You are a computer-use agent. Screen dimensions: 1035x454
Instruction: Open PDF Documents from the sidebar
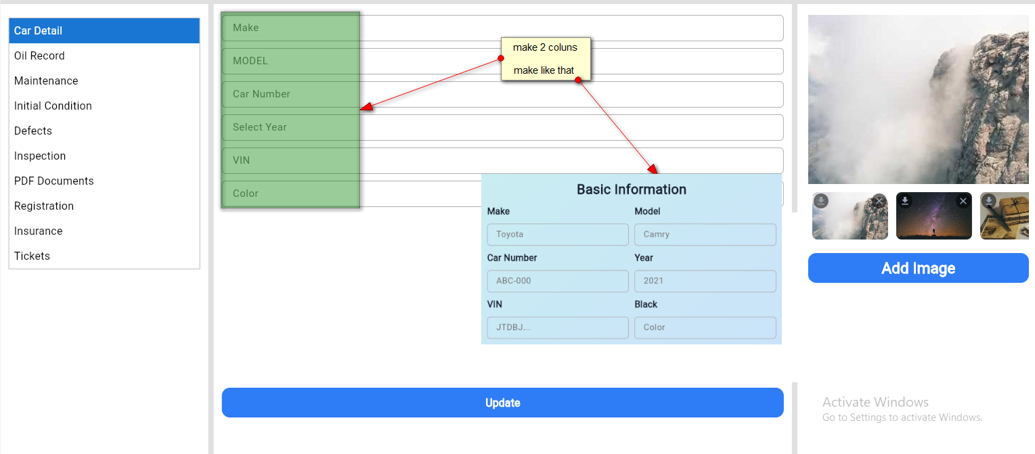point(54,181)
